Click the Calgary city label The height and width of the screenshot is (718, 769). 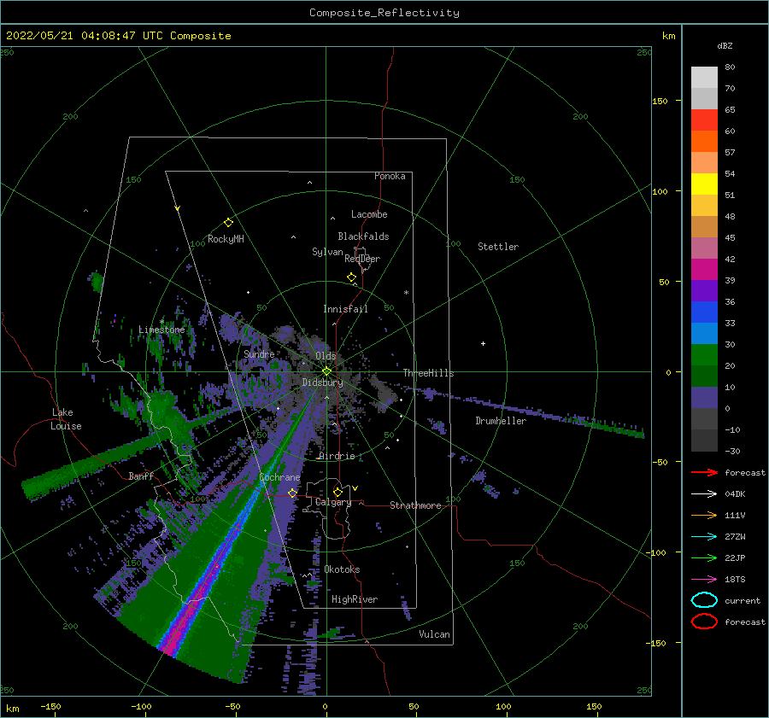333,502
